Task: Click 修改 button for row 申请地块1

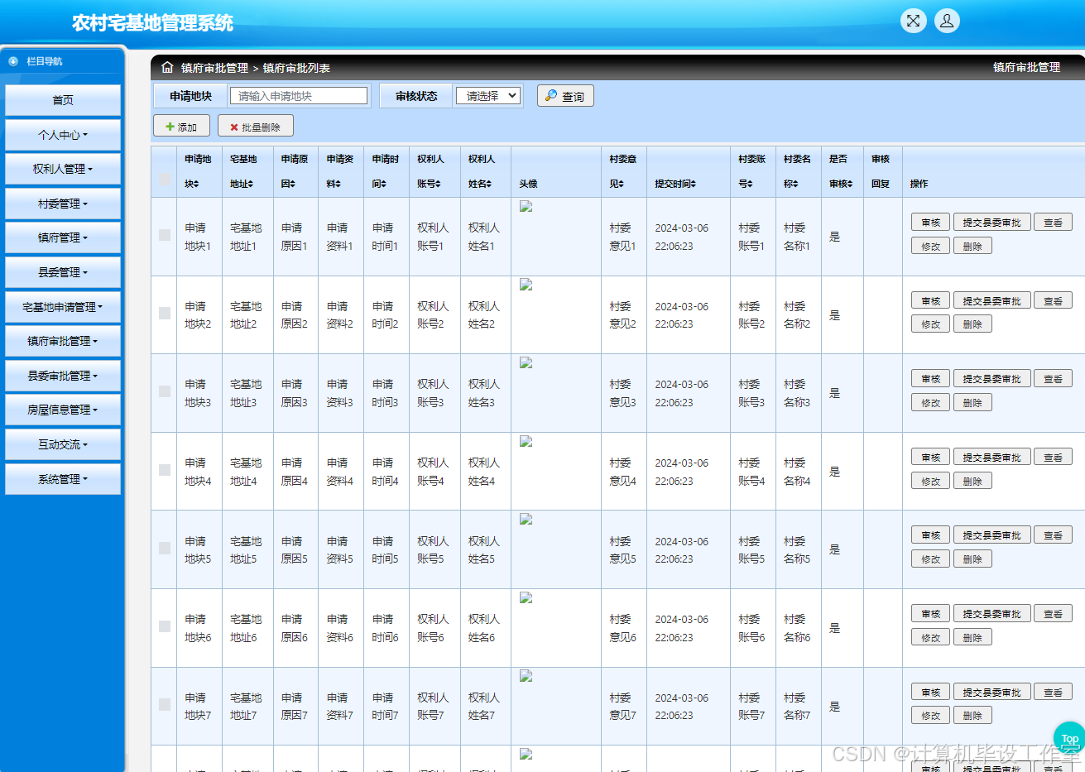Action: click(931, 246)
